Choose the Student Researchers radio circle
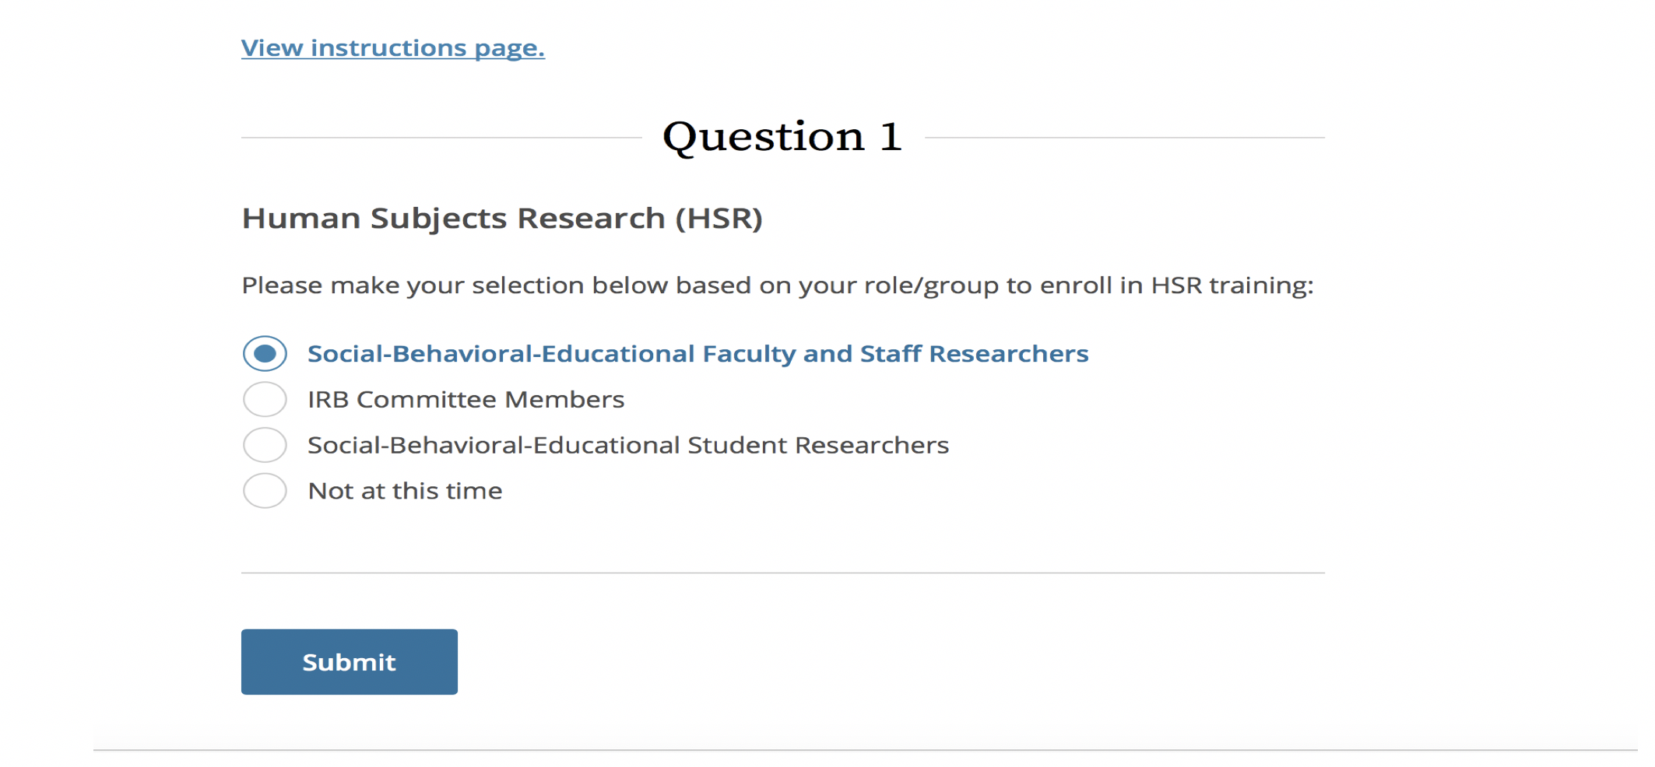The image size is (1655, 767). (265, 445)
